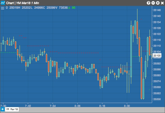
Task: Click the help question mark icon
Action: (148, 3)
